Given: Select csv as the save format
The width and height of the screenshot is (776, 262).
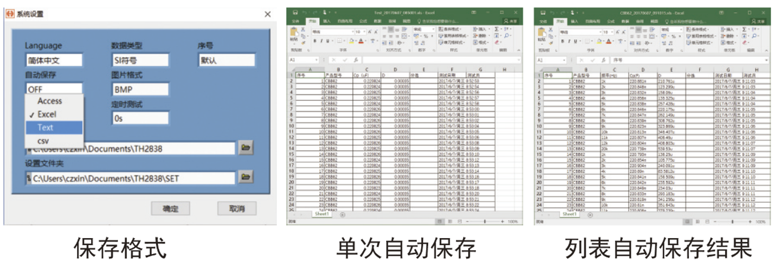Looking at the screenshot, I should point(43,141).
